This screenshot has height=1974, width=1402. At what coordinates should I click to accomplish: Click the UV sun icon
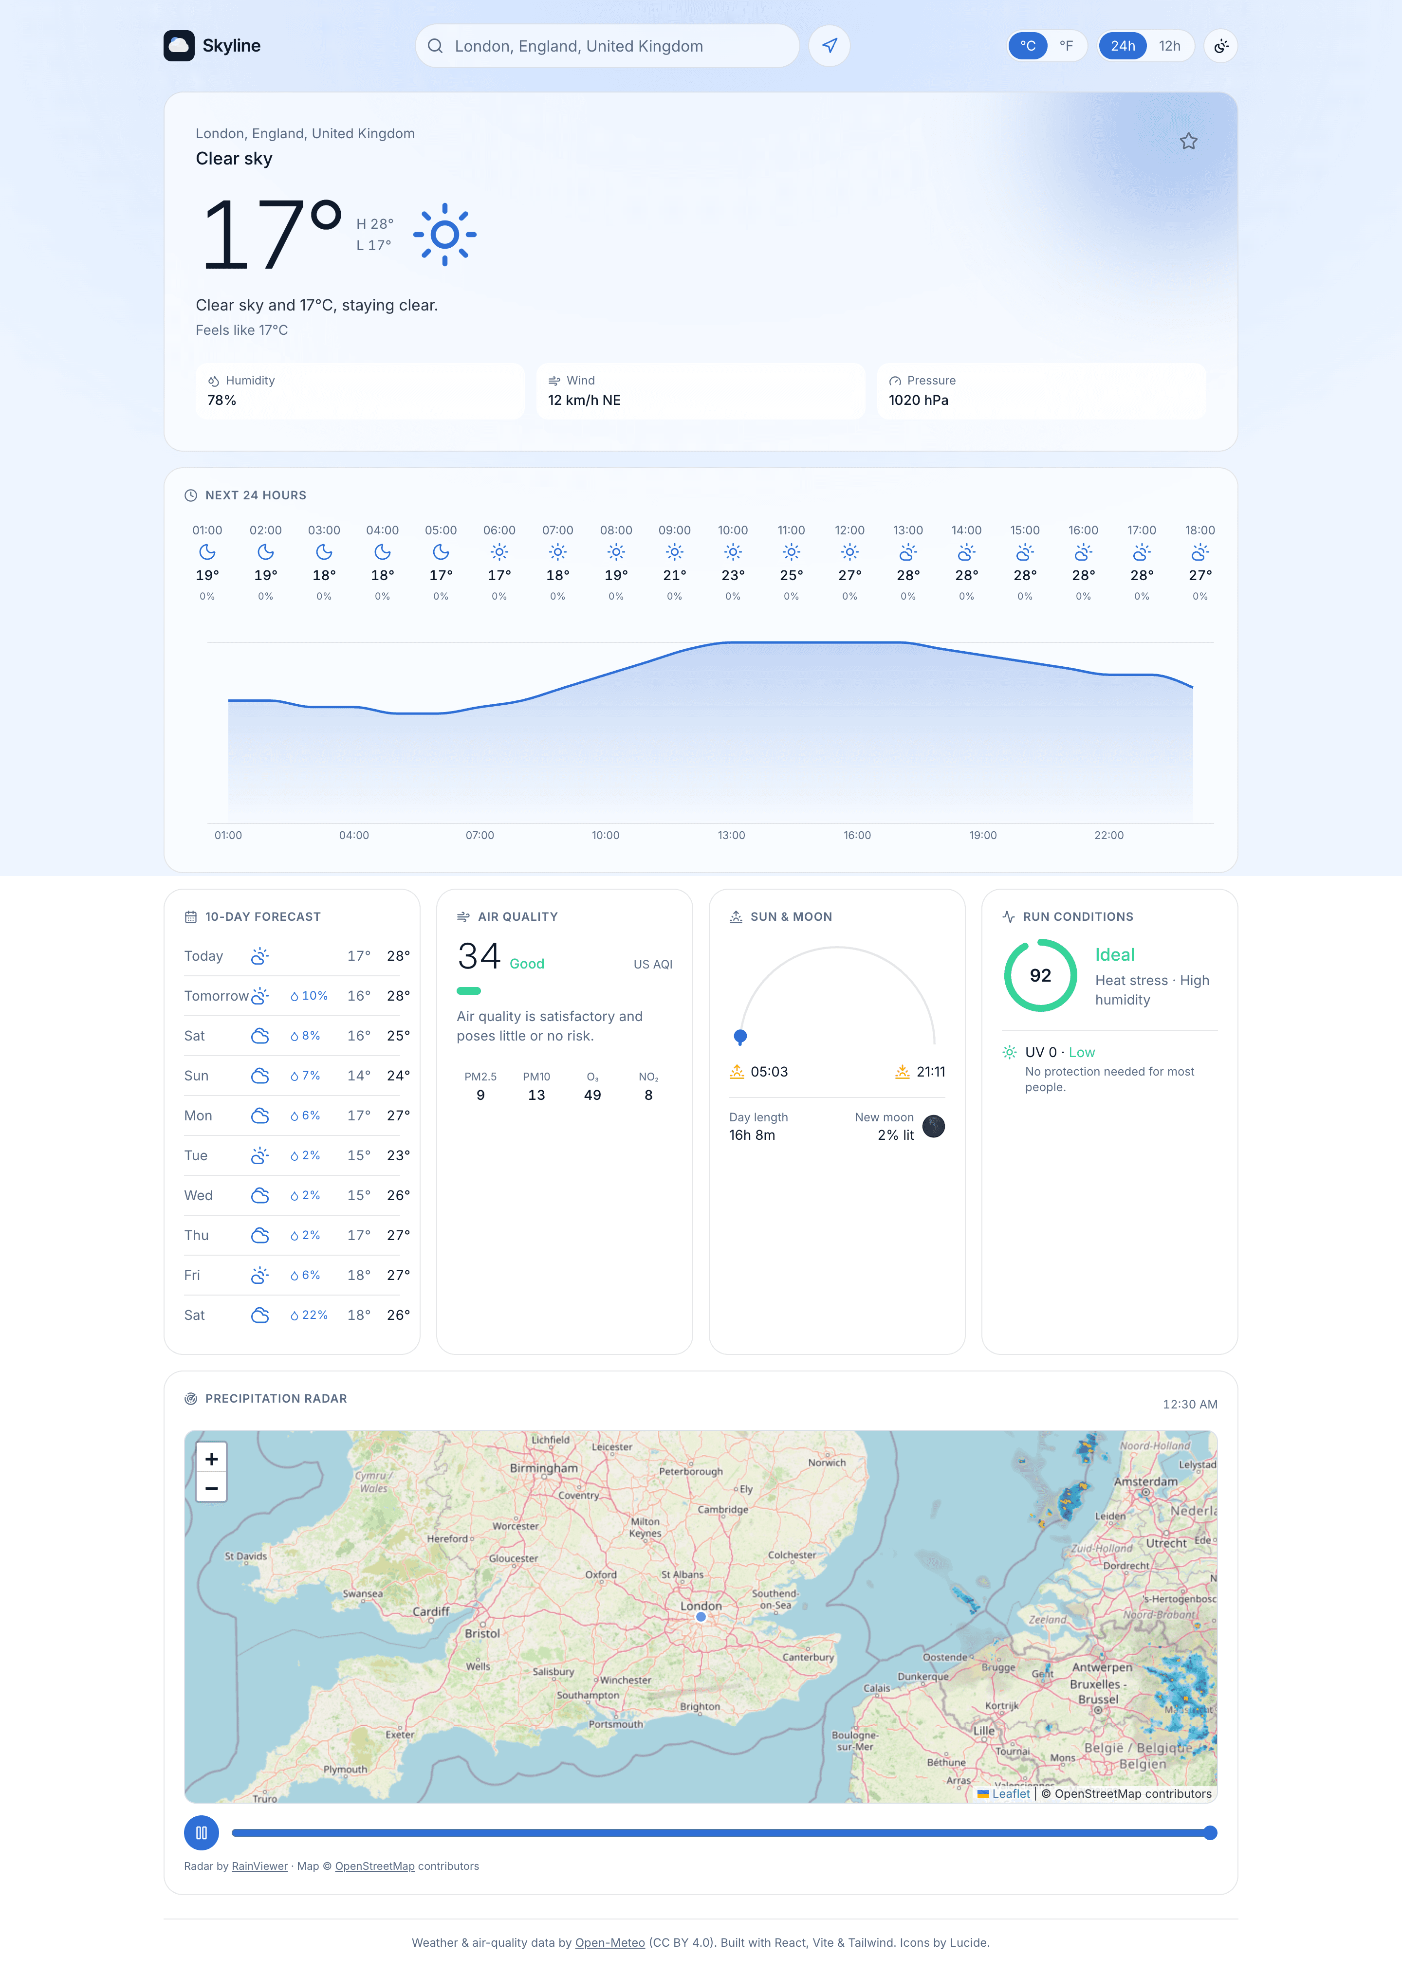[x=1009, y=1052]
